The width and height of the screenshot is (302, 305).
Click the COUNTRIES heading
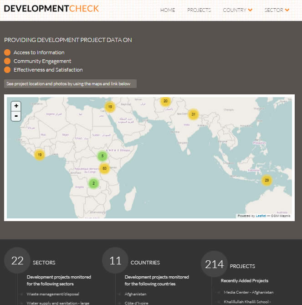coord(145,263)
